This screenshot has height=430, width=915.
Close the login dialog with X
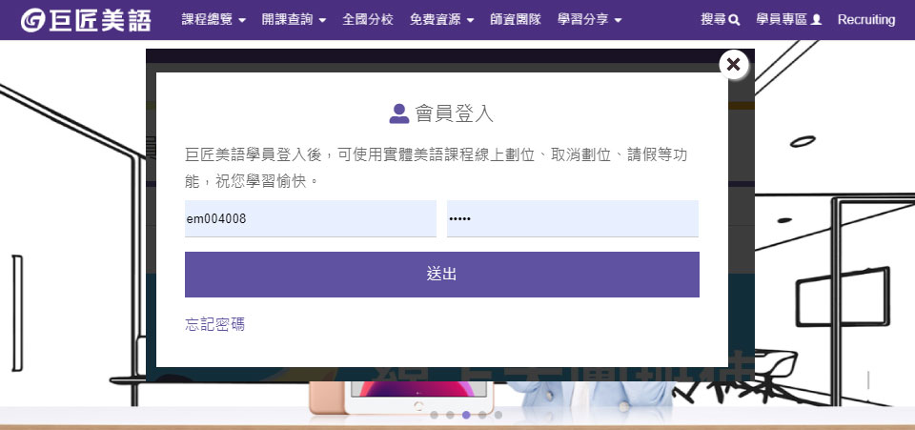[x=734, y=64]
